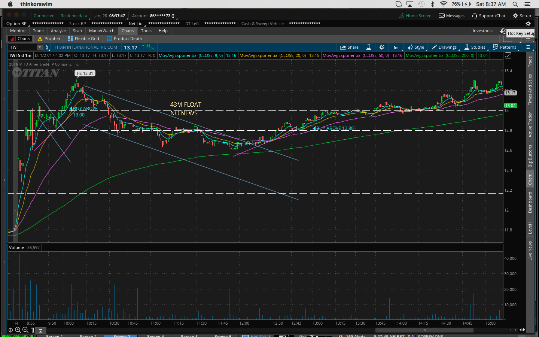Viewport: 539px width, 337px height.
Task: Open chart settings gear in chart toolbar
Action: (382, 47)
